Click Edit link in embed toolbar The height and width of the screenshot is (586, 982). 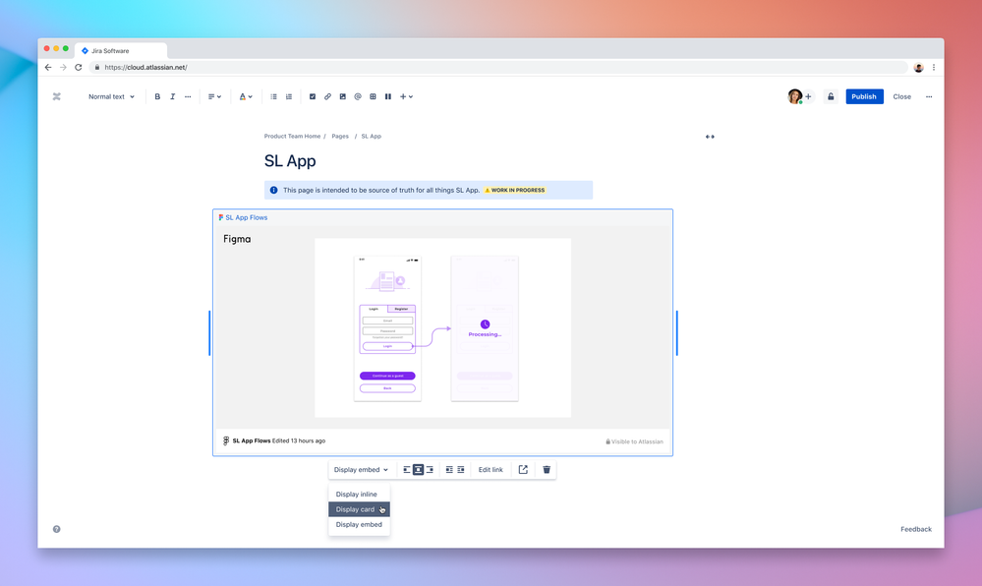491,469
